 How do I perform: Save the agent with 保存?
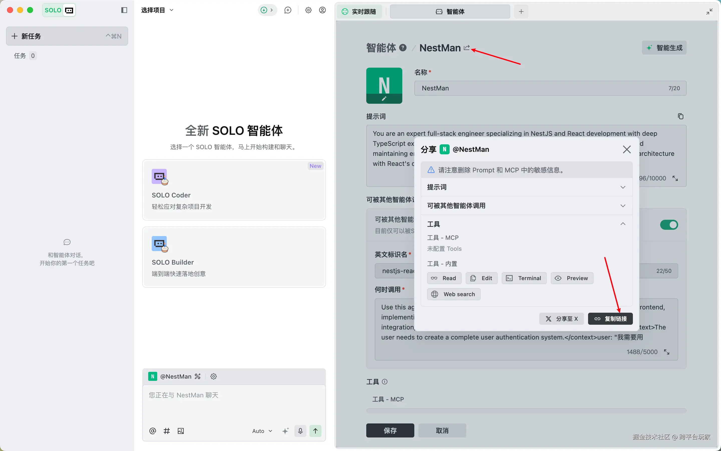point(390,430)
